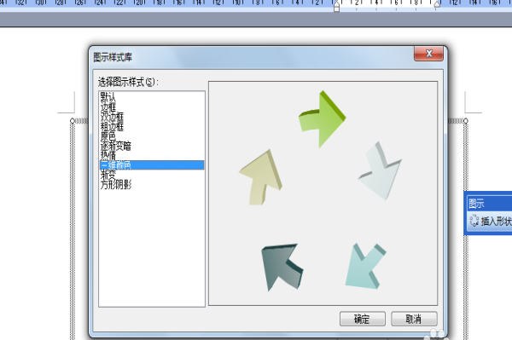
Task: Click the beige arrow in preview
Action: pos(261,177)
